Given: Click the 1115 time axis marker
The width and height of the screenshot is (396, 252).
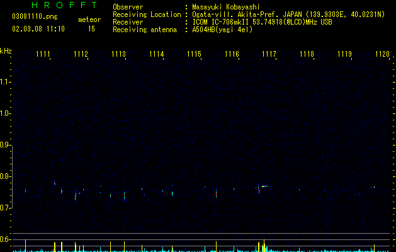Looking at the screenshot, I should pyautogui.click(x=194, y=54).
